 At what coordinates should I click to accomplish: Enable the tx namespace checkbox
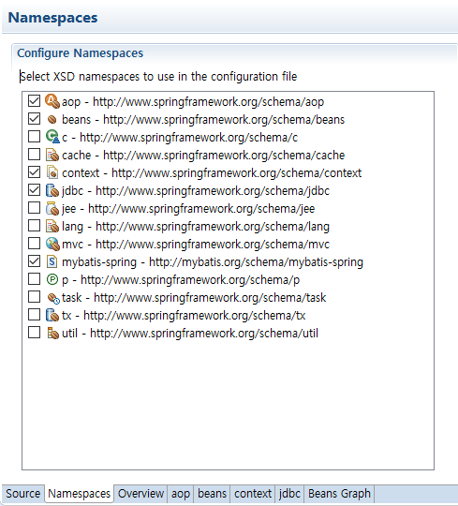35,315
